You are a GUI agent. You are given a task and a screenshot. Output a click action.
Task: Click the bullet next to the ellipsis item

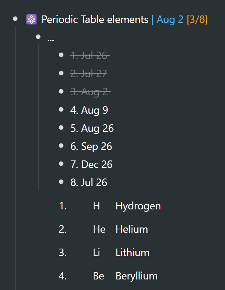coord(38,37)
